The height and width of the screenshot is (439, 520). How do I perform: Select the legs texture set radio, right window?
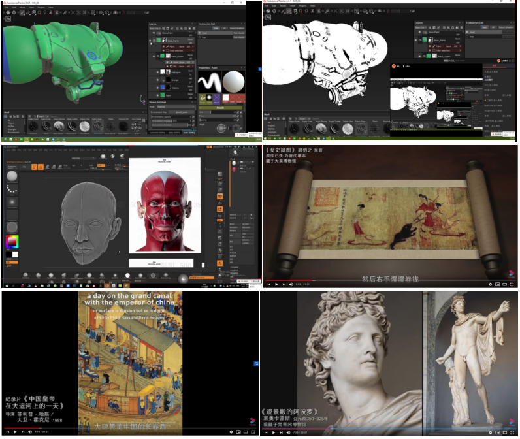click(x=468, y=36)
